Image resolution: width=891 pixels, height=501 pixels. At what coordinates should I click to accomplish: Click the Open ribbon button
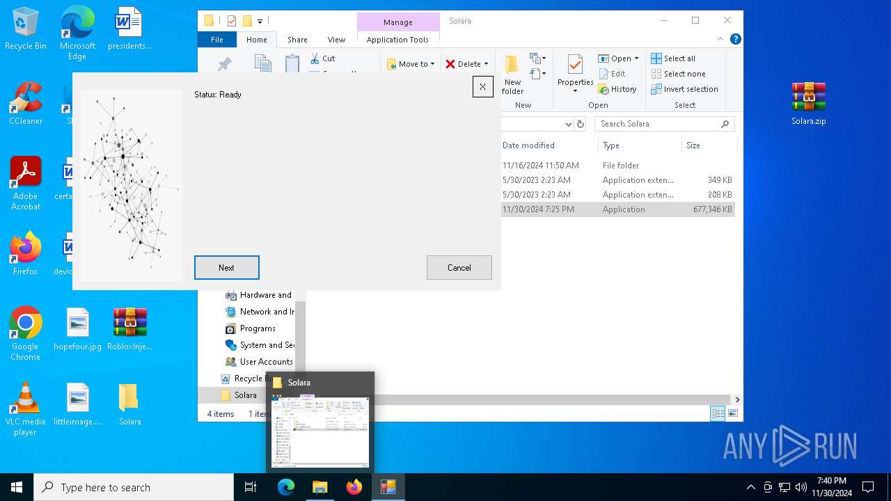[x=614, y=58]
